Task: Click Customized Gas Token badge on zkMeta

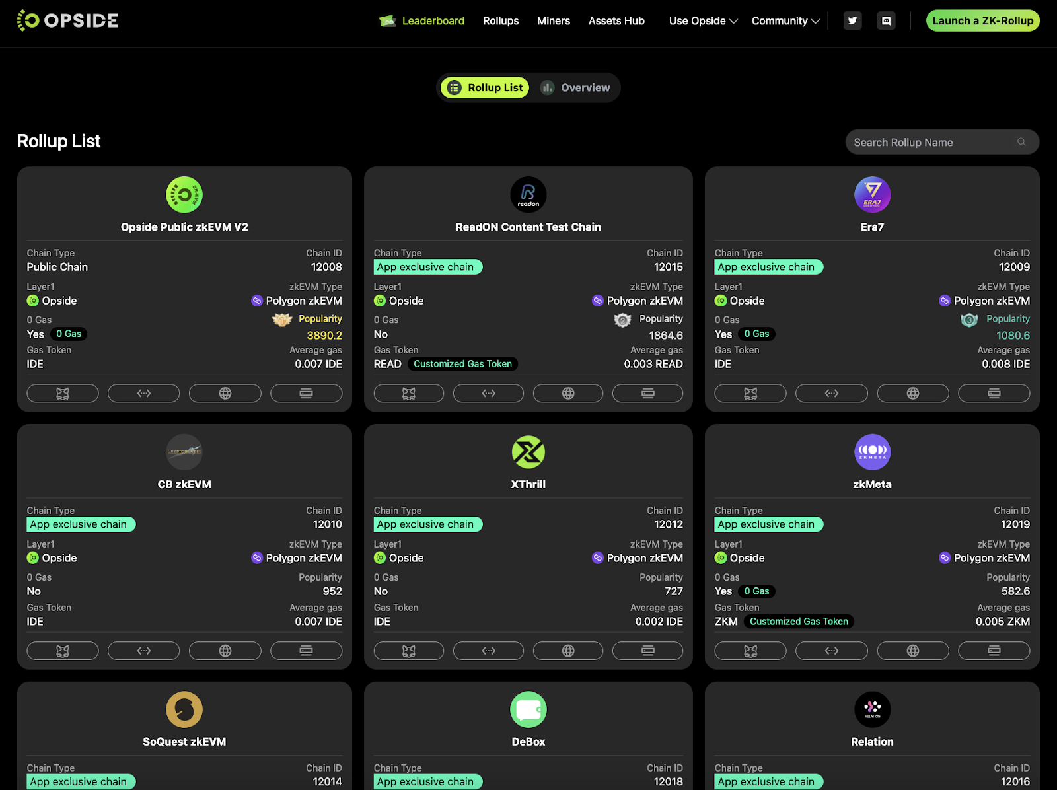Action: (799, 622)
